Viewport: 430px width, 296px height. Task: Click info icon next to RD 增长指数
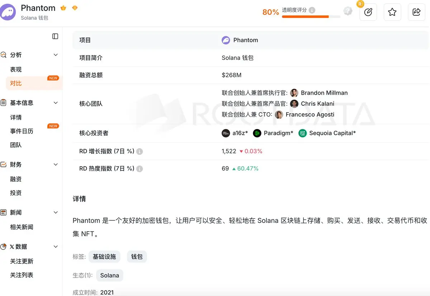coord(140,152)
